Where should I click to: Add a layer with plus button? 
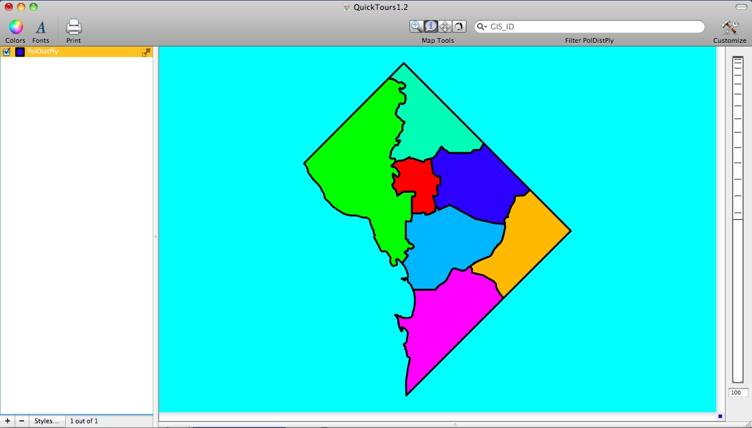pyautogui.click(x=7, y=421)
